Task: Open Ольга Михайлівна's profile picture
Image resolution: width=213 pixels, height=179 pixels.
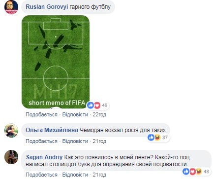Action: click(x=11, y=130)
